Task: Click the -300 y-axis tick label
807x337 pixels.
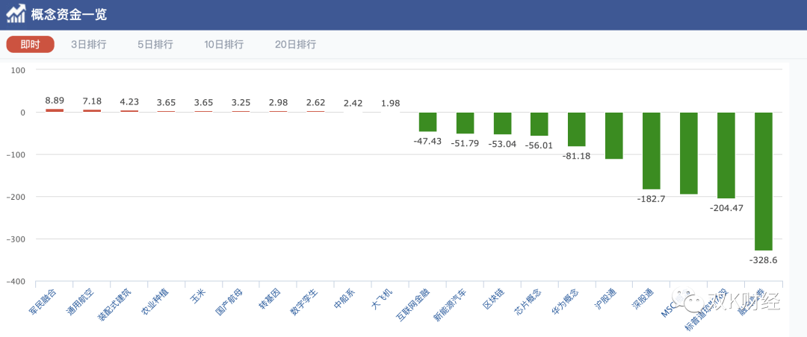Action: (16, 239)
